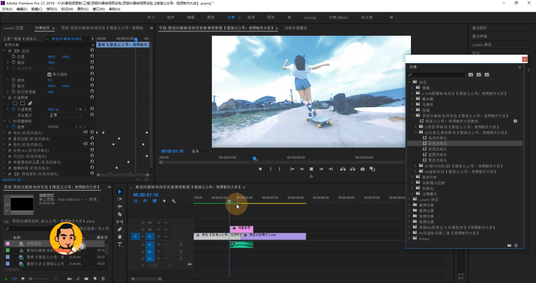Toggle V1 track output eye
Screen dimensions: 536x283
tap(166, 236)
